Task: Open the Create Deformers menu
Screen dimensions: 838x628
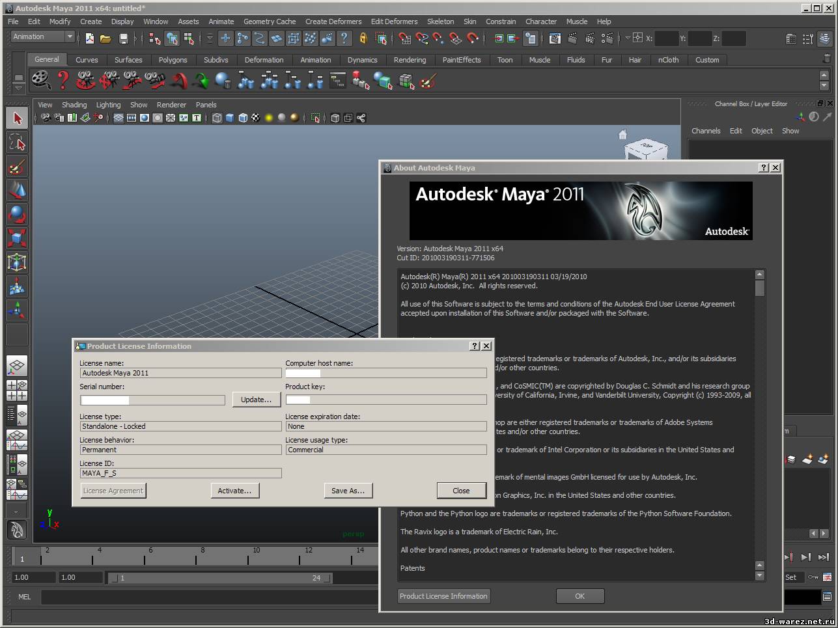Action: [333, 21]
